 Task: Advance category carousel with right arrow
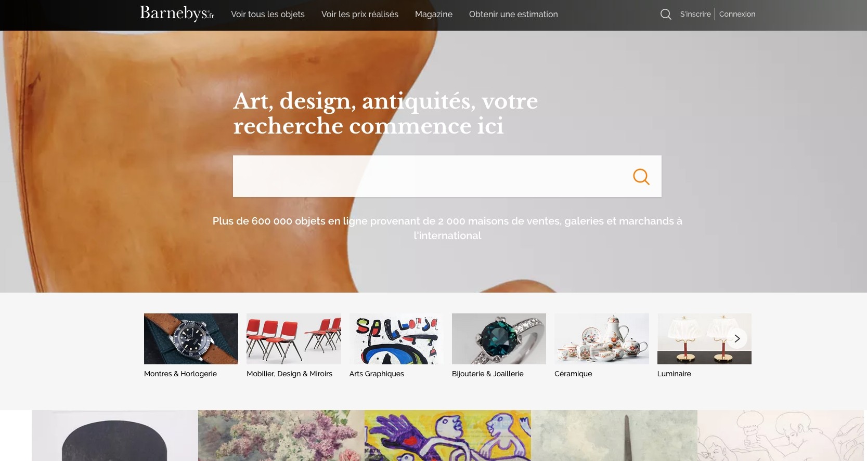point(737,338)
